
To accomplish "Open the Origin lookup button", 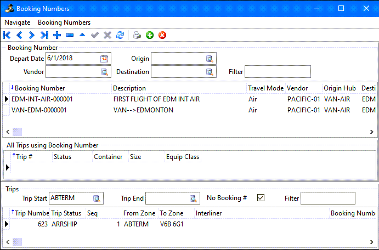I will [x=210, y=59].
